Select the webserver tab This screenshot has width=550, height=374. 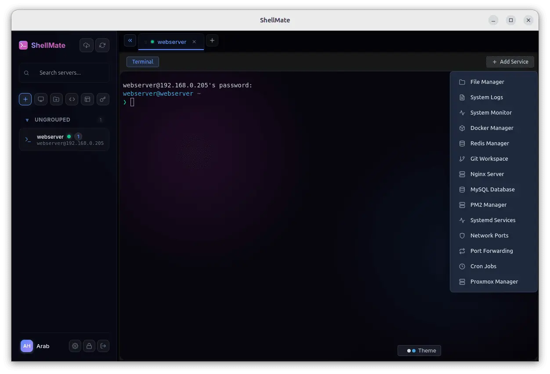tap(171, 42)
